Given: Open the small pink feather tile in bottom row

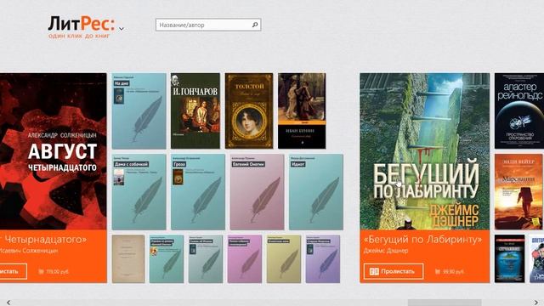Looking at the screenshot, I should pyautogui.click(x=244, y=258).
